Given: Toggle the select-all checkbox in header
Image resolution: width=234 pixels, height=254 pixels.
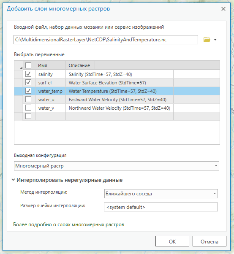Looking at the screenshot, I should 28,65.
